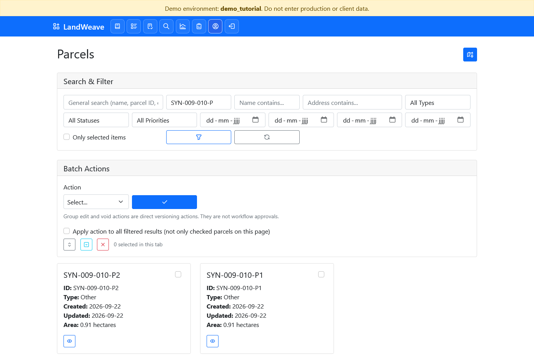Viewport: 534px width, 360px height.
Task: Clear selection with red X button
Action: (103, 245)
